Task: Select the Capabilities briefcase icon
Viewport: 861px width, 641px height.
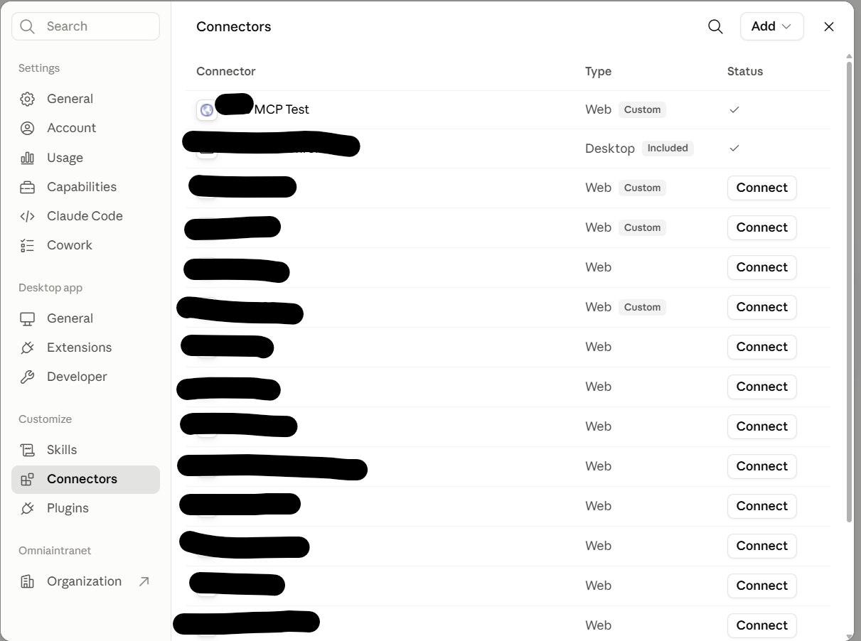Action: coord(27,187)
